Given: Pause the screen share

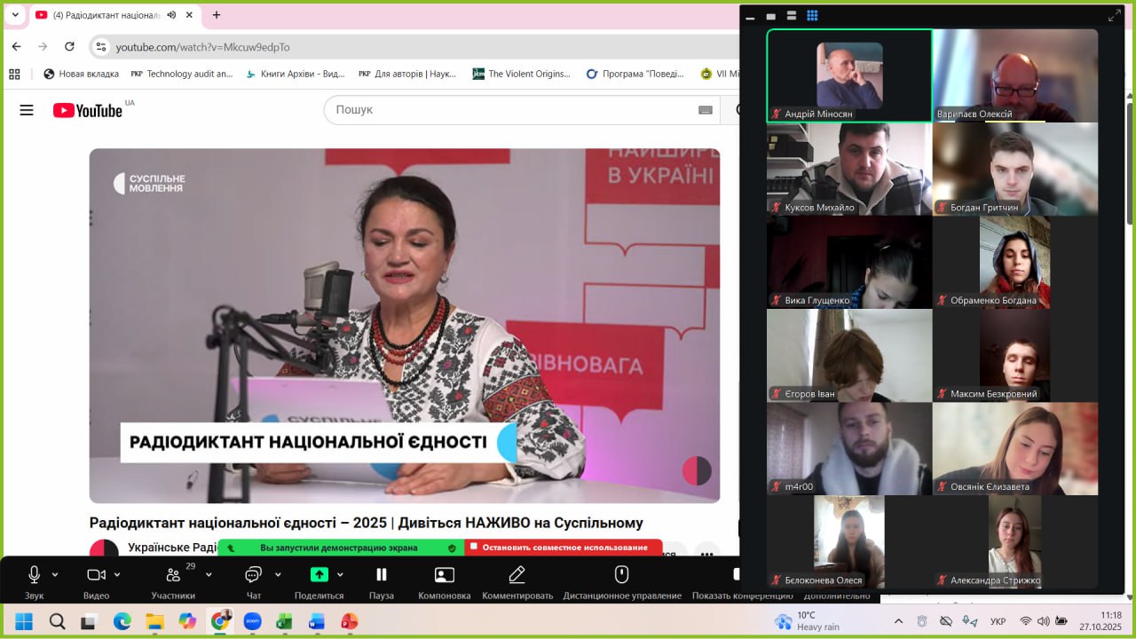Looking at the screenshot, I should click(381, 574).
